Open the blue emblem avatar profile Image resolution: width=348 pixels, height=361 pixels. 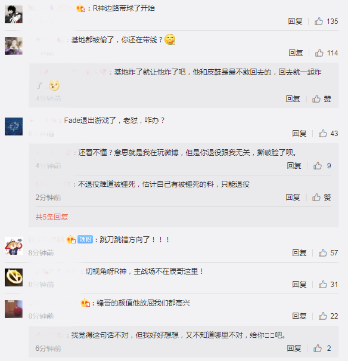[x=14, y=126]
